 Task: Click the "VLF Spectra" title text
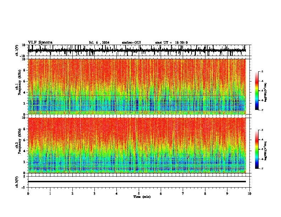pyautogui.click(x=40, y=43)
